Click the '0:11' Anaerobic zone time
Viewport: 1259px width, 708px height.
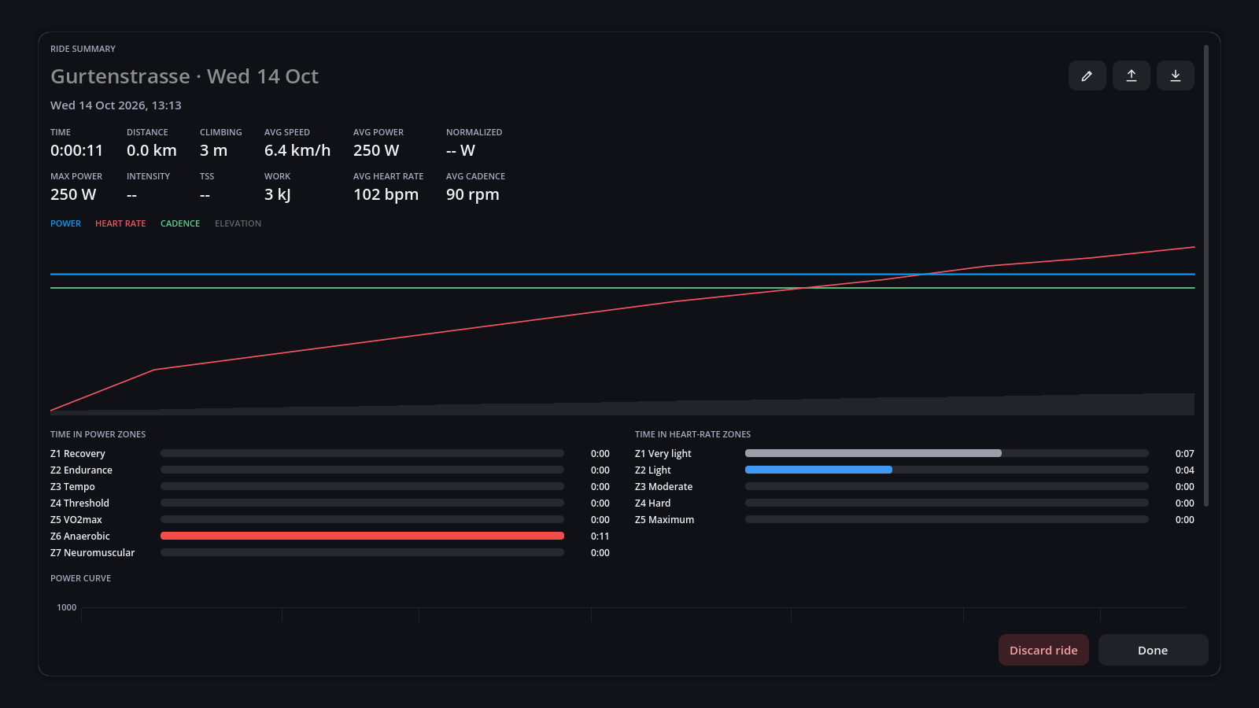point(600,537)
